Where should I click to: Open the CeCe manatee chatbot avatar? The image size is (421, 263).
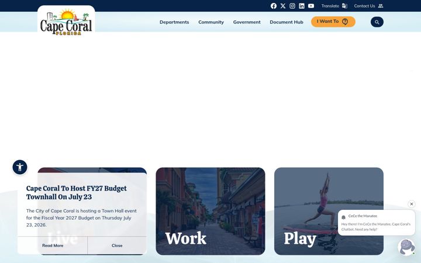click(407, 247)
